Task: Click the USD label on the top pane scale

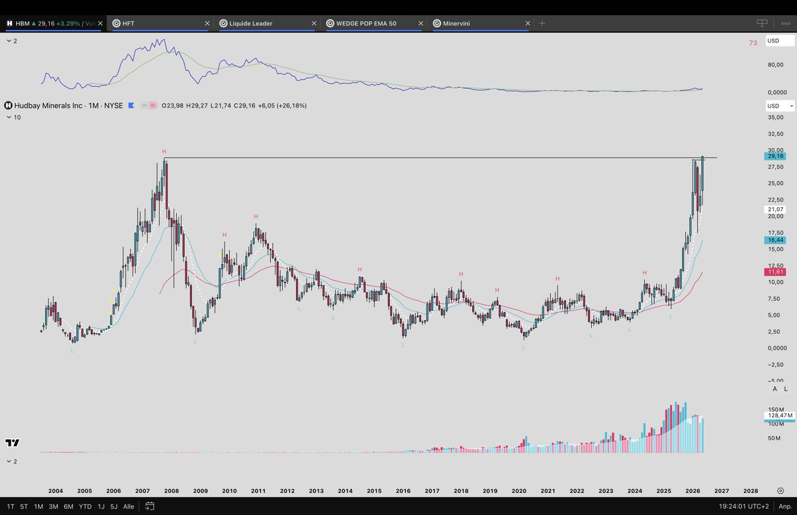Action: 780,40
